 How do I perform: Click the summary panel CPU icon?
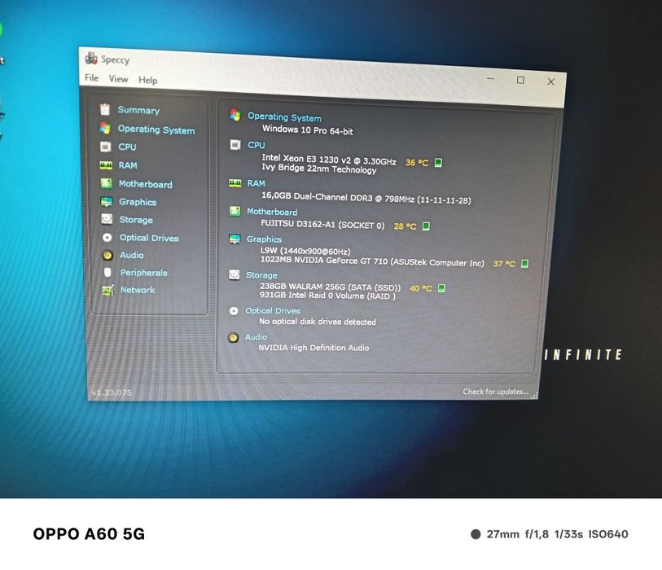[235, 145]
